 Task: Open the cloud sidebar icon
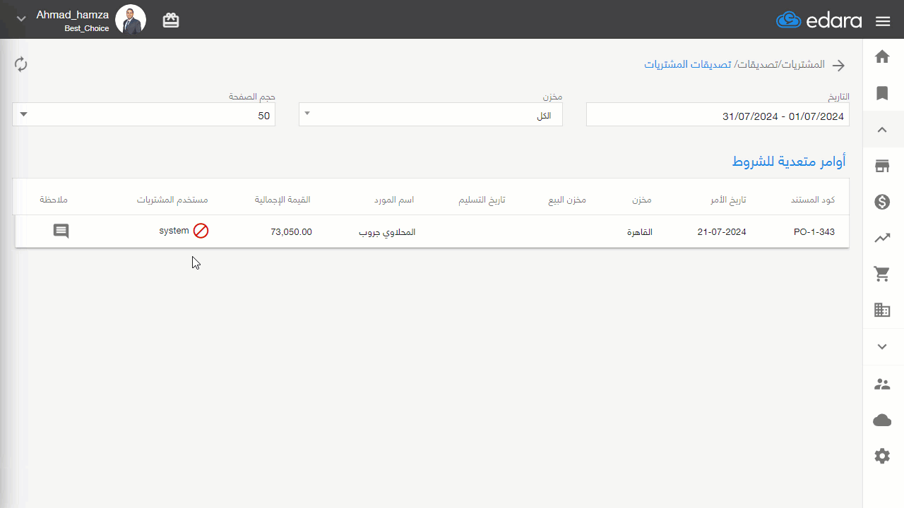[882, 421]
